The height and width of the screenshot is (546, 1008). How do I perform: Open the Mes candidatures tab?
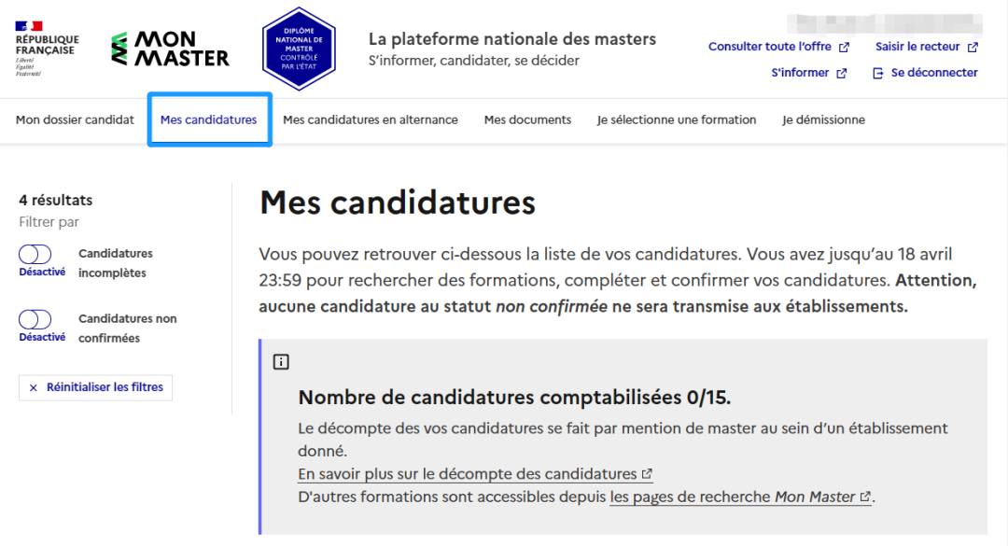coord(209,119)
